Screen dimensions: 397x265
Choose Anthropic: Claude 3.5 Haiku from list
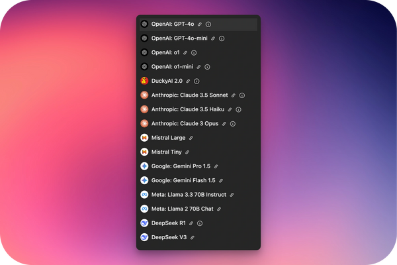pos(187,109)
